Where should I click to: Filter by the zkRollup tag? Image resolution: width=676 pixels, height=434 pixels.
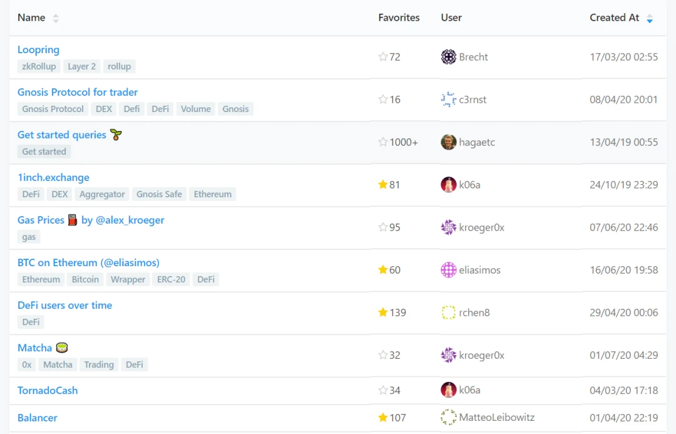39,66
